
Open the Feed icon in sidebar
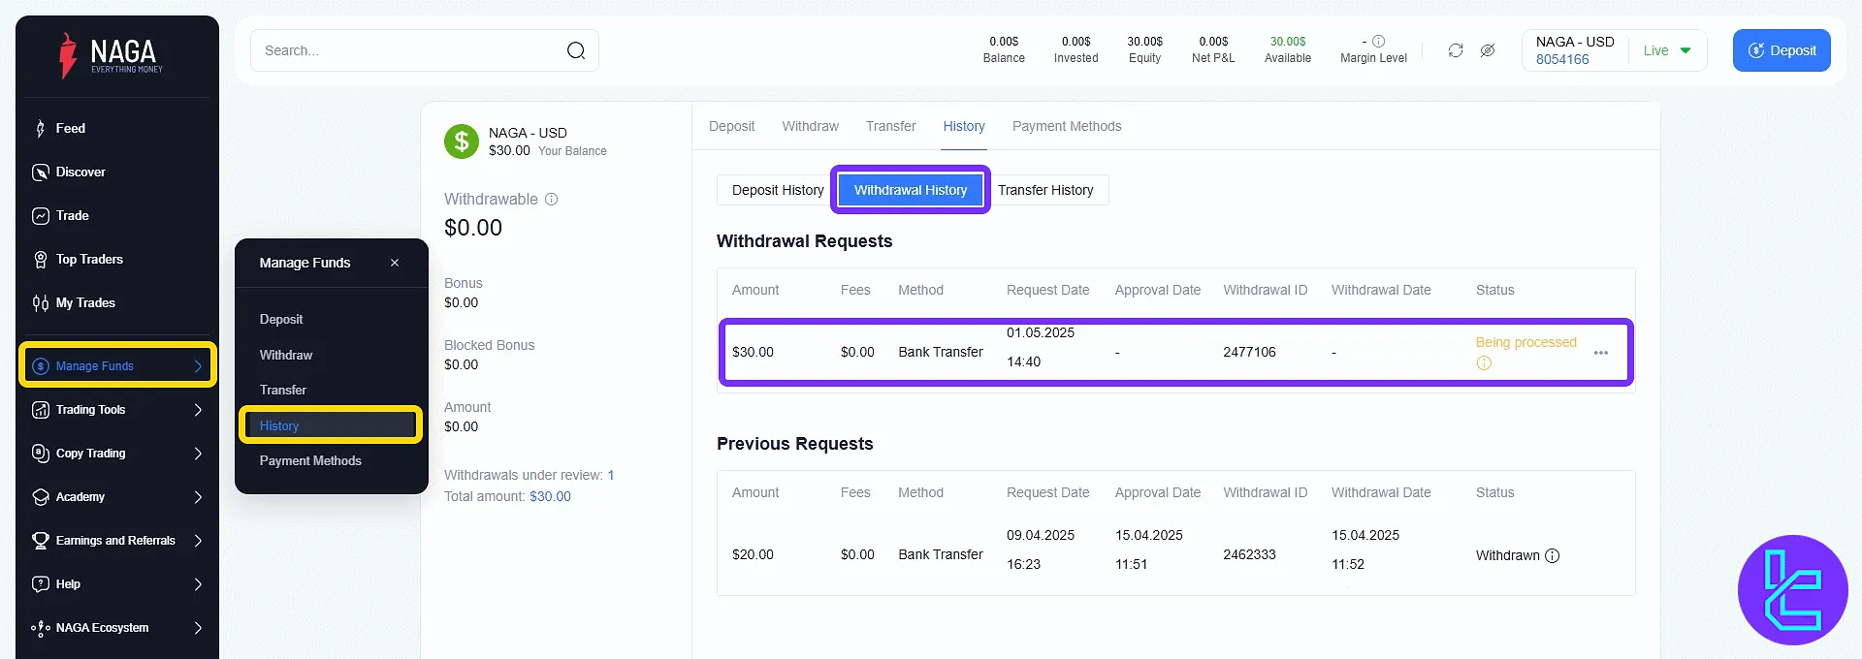[x=40, y=128]
